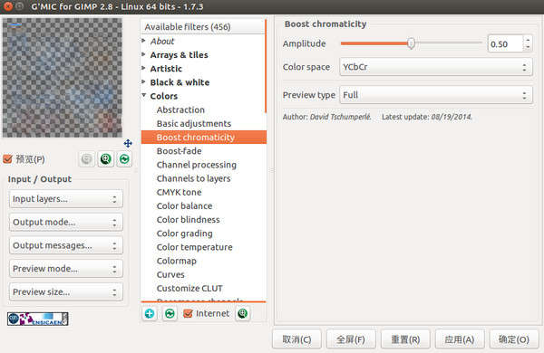
Task: Click the Amplitude slider handle
Action: 411,43
